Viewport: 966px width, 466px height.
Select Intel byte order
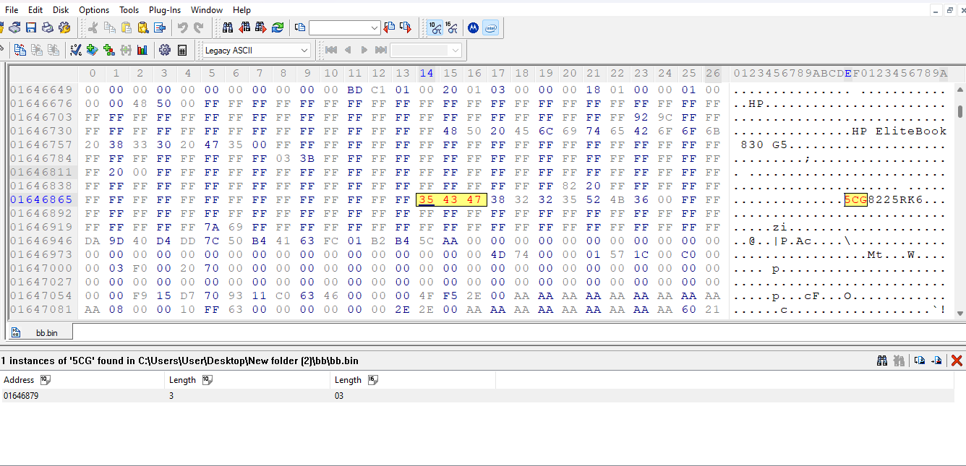(490, 27)
